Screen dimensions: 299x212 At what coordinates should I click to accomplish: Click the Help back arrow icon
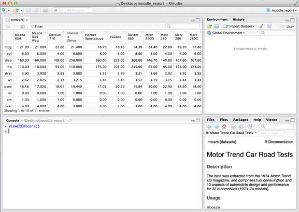tap(209, 126)
